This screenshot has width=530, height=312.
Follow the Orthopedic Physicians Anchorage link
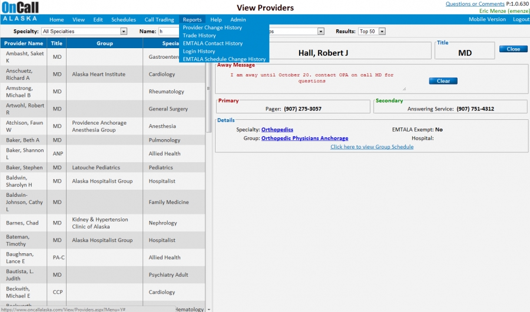click(304, 138)
